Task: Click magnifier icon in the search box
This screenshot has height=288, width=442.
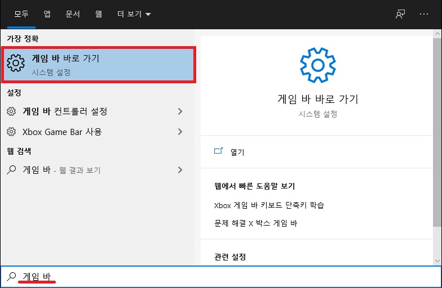Action: point(11,277)
